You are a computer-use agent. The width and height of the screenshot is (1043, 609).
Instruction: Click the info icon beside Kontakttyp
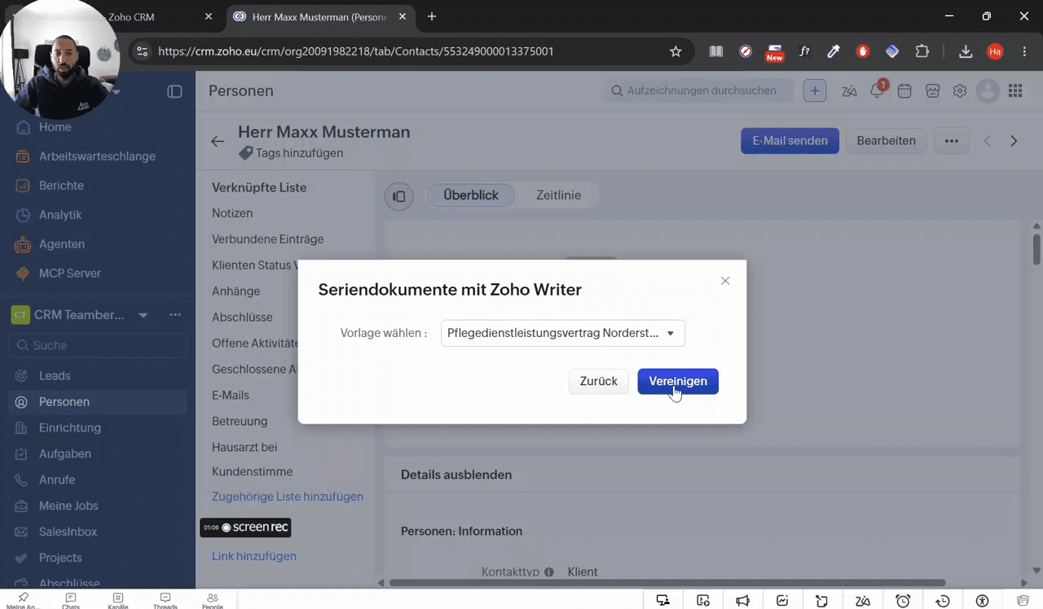549,572
